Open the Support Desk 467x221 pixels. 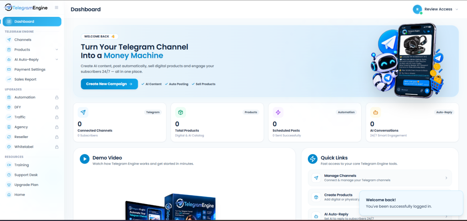click(x=32, y=175)
